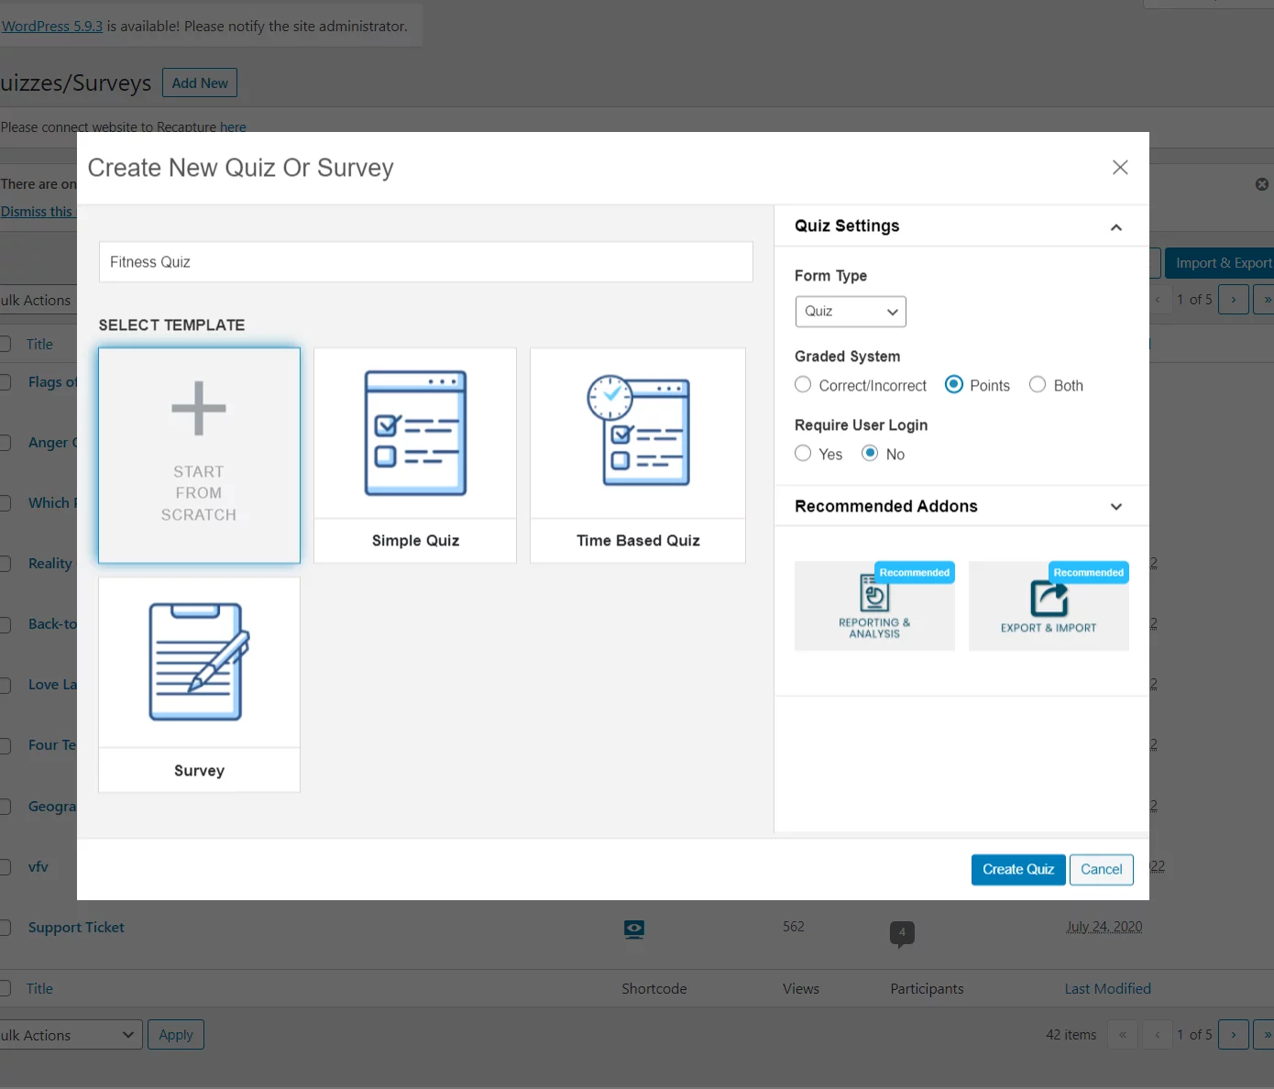1274x1089 pixels.
Task: Click the Add New button
Action: (x=200, y=83)
